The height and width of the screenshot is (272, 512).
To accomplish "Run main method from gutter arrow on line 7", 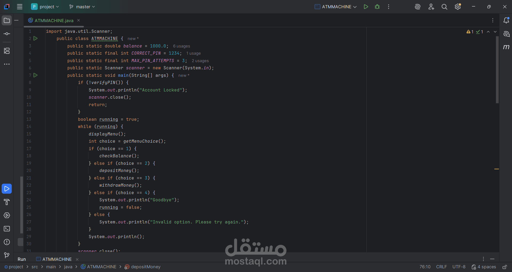I will click(36, 75).
